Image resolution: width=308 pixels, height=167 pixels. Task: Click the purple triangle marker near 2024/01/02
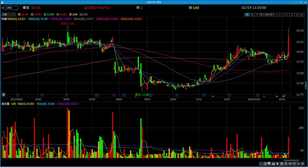pos(264,96)
